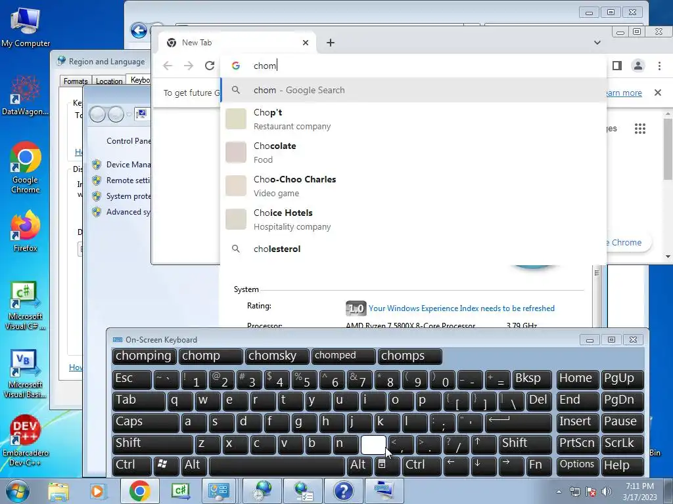
Task: Click the 'chomps' word prediction
Action: click(410, 356)
